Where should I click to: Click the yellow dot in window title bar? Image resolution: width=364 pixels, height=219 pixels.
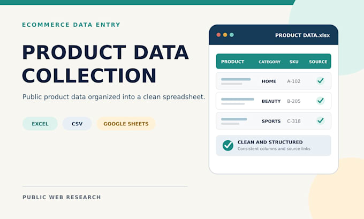click(225, 35)
